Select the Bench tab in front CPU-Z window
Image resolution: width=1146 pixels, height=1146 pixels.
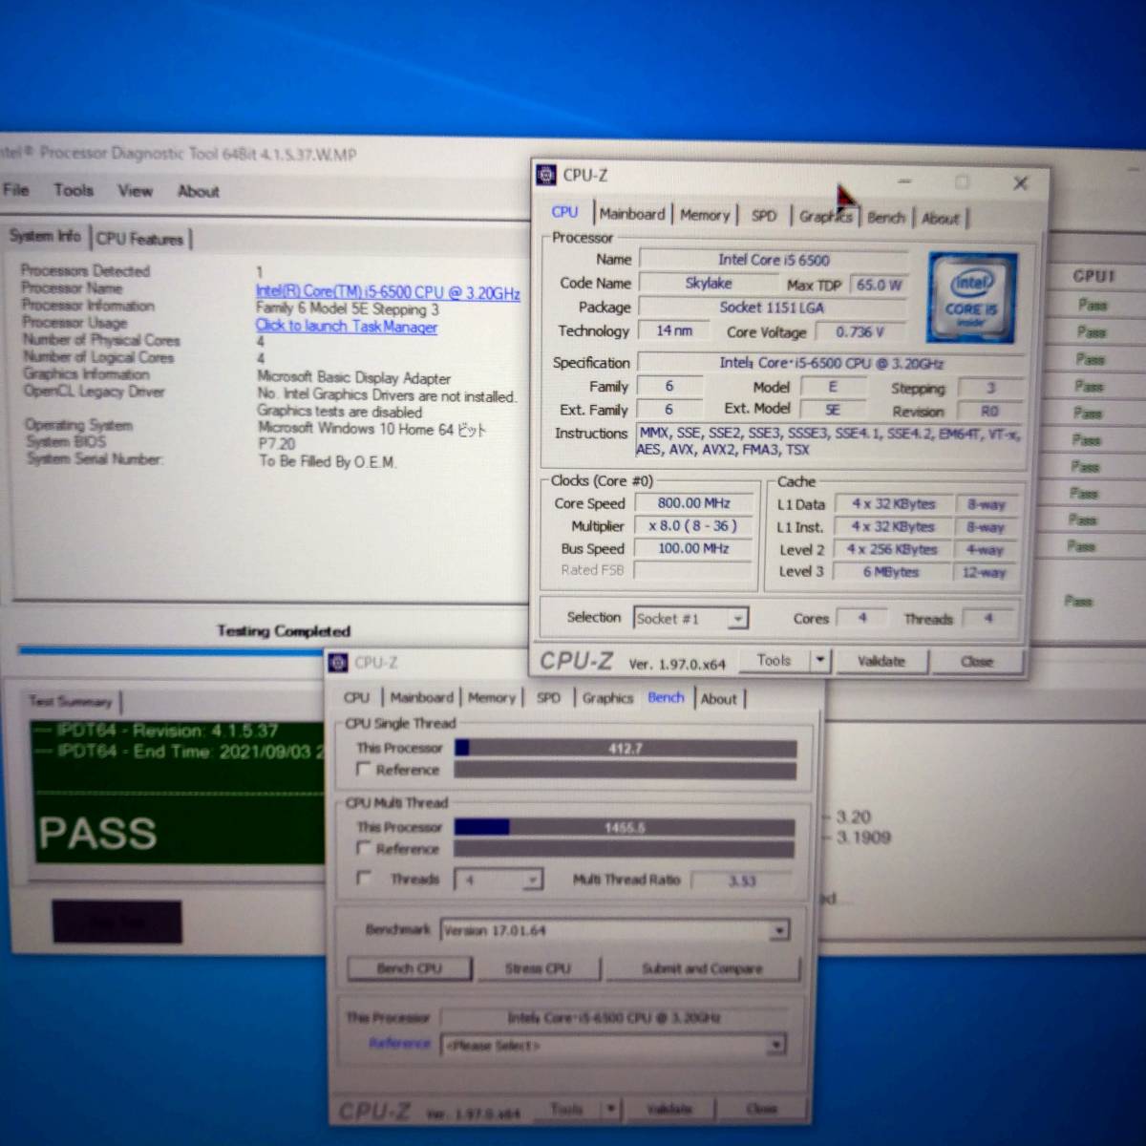click(x=885, y=218)
